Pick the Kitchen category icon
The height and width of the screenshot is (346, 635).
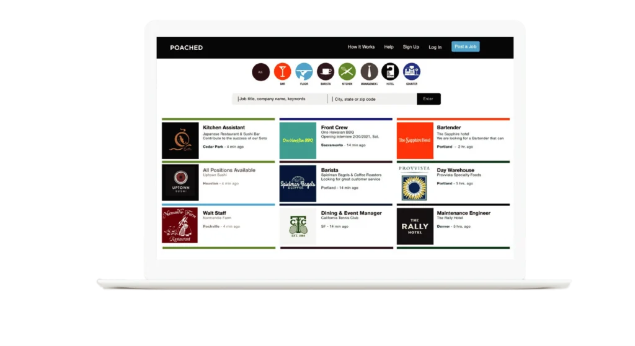(347, 72)
